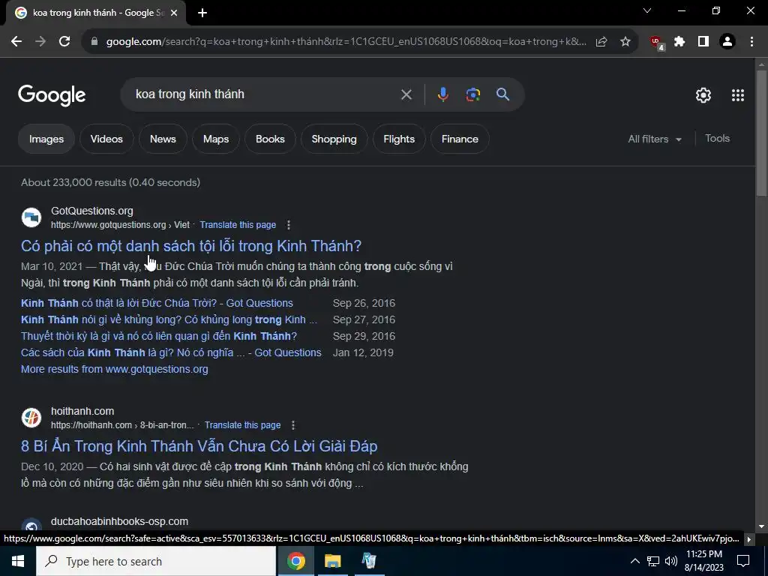Screen dimensions: 768x576
Task: Switch to Images results
Action: [46, 139]
